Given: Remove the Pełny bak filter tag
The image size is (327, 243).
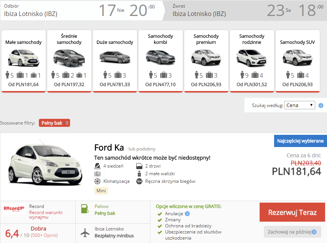Looking at the screenshot, I should (67, 123).
